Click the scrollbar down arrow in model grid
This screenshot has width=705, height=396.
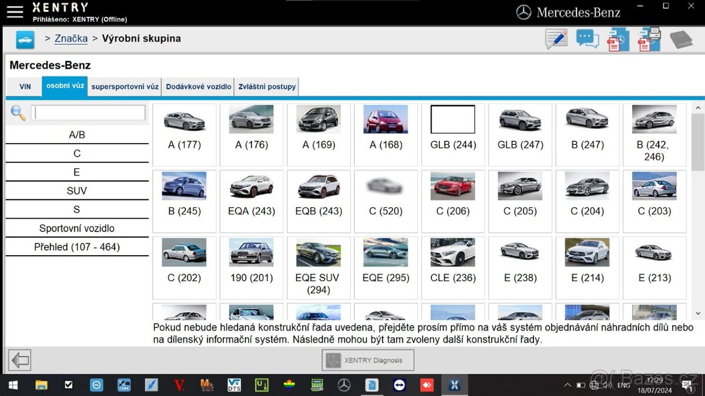point(697,314)
